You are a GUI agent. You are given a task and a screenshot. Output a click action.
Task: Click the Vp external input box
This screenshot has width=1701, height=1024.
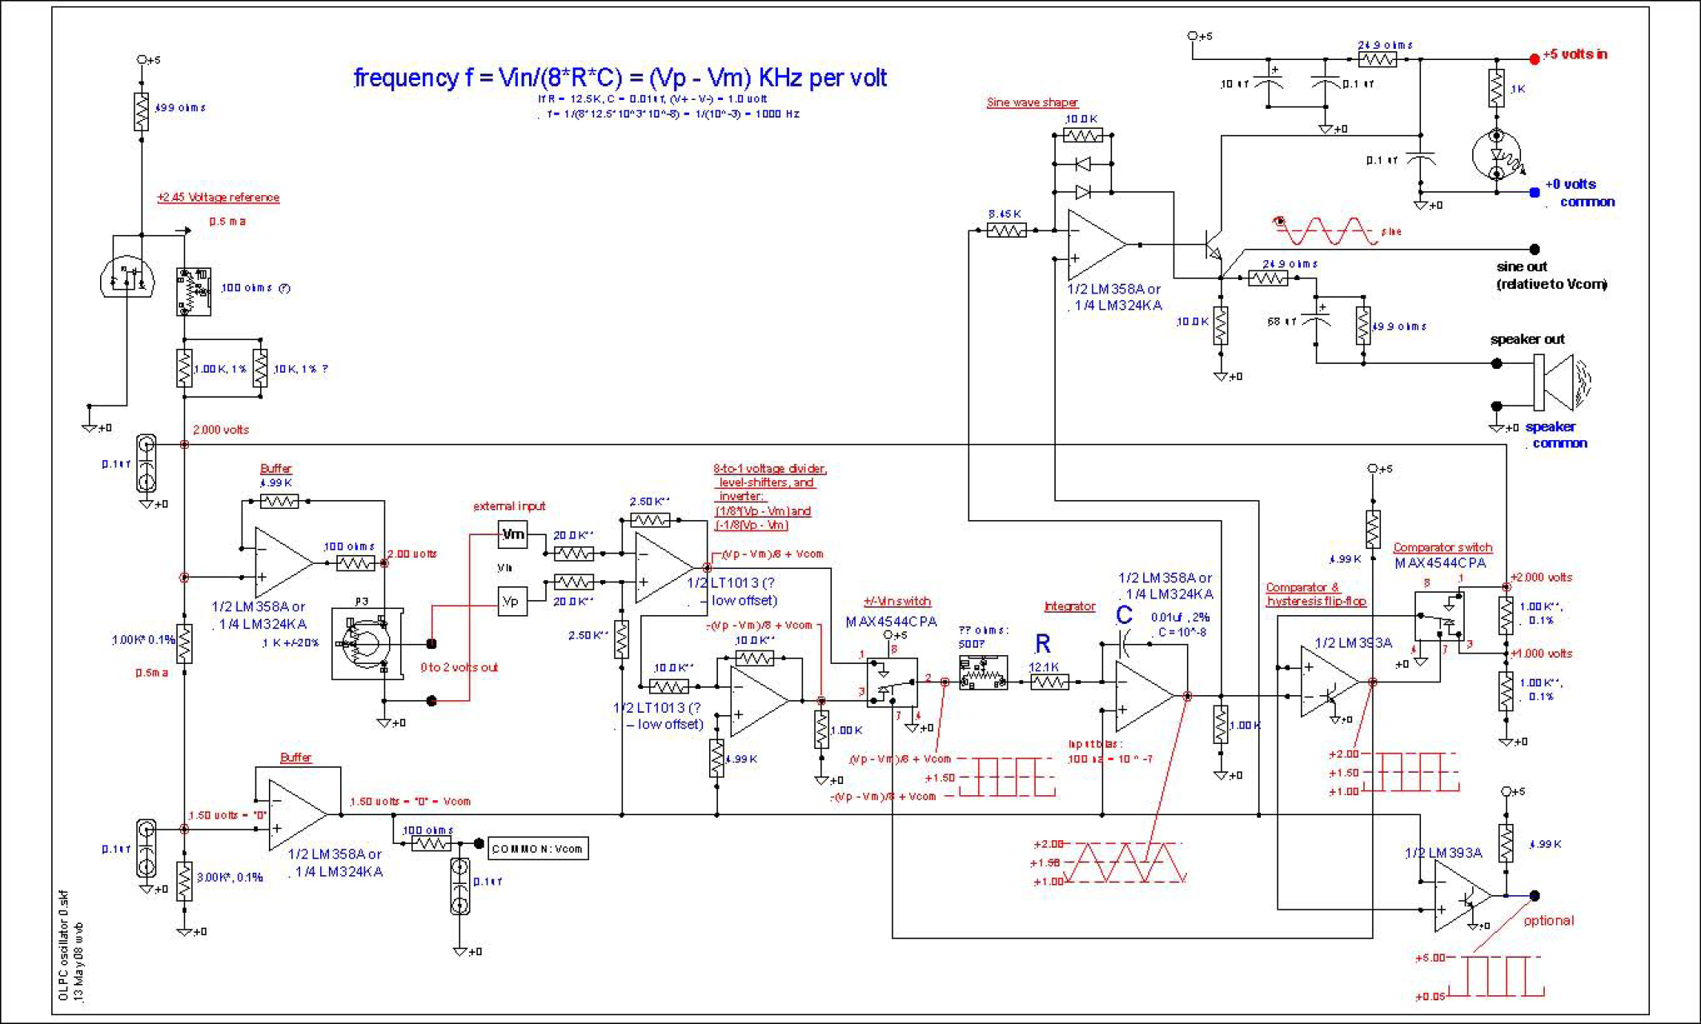(512, 602)
